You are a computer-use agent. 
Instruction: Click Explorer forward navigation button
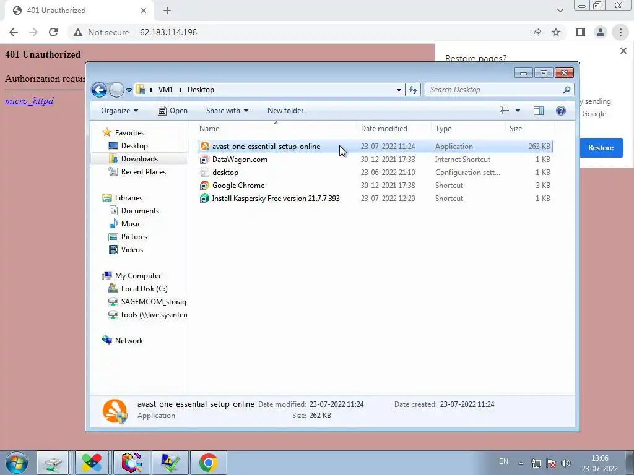(116, 90)
